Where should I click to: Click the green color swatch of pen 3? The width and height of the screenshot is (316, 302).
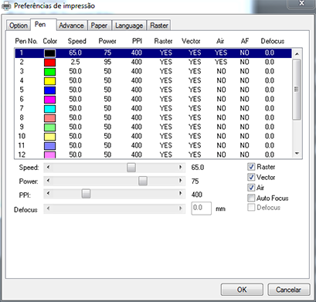pyautogui.click(x=49, y=72)
